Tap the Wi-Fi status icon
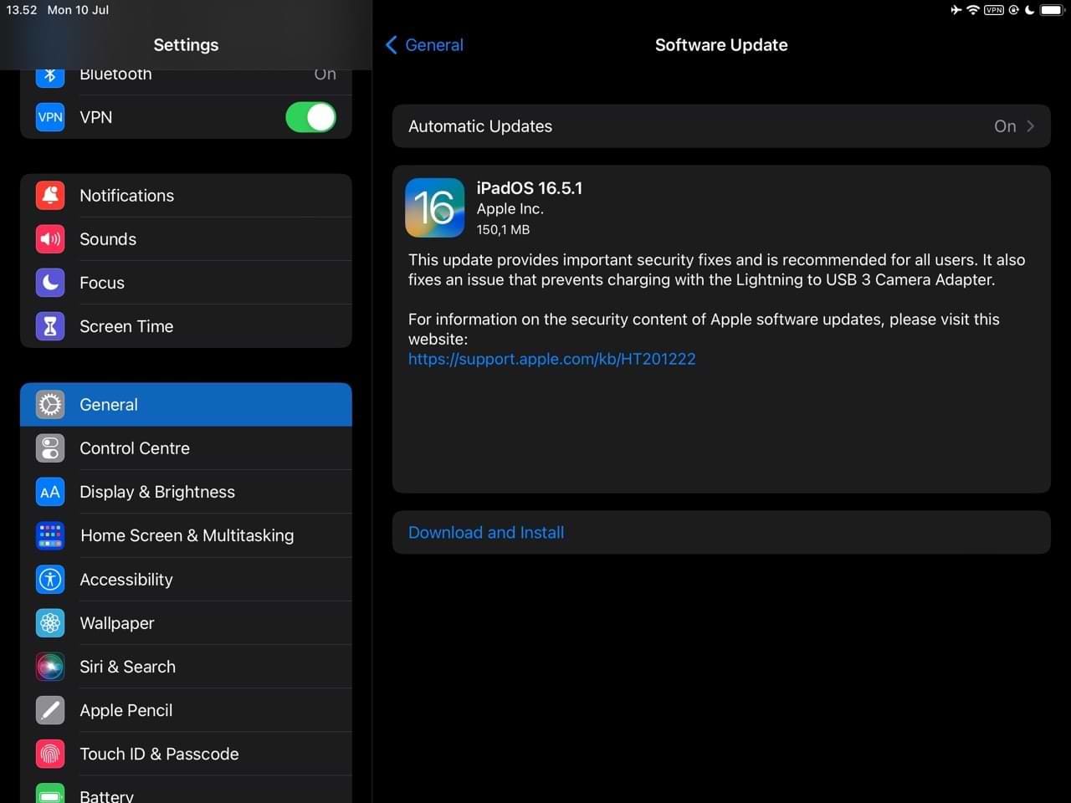The width and height of the screenshot is (1071, 803). coord(973,10)
